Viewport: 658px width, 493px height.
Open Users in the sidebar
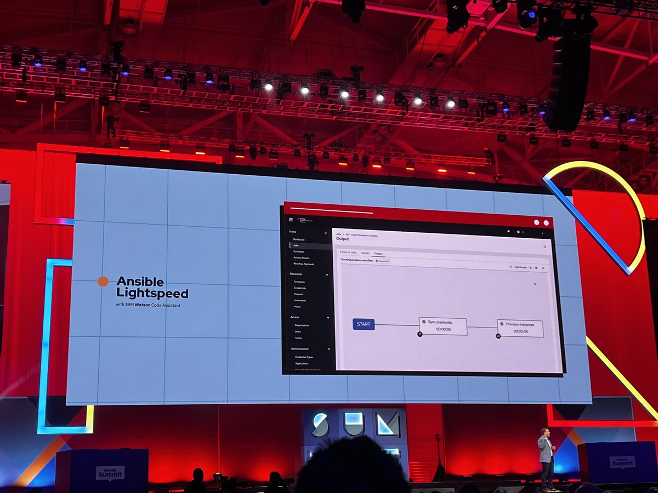pyautogui.click(x=298, y=331)
